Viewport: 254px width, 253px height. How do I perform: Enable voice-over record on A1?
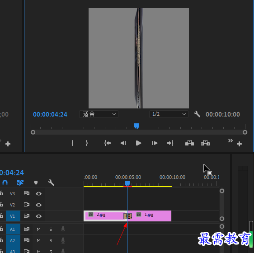tap(63, 229)
